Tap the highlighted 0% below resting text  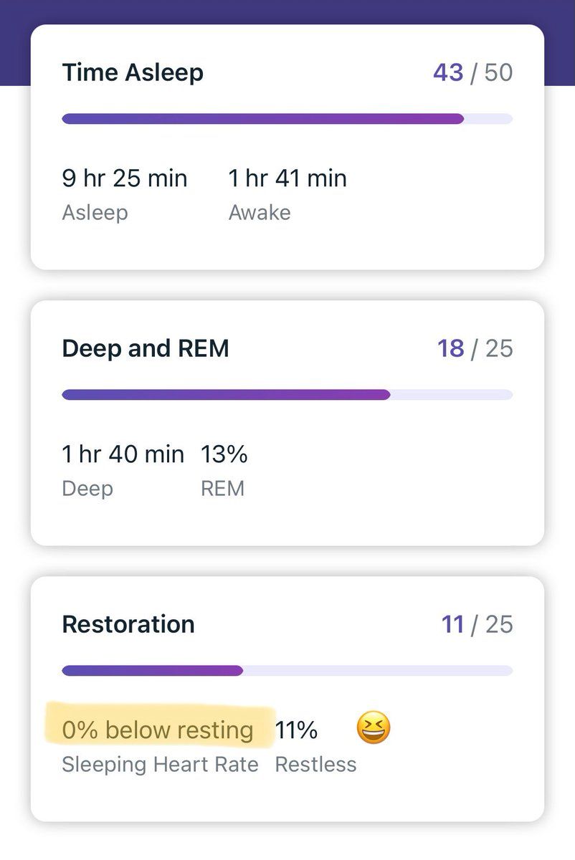158,730
